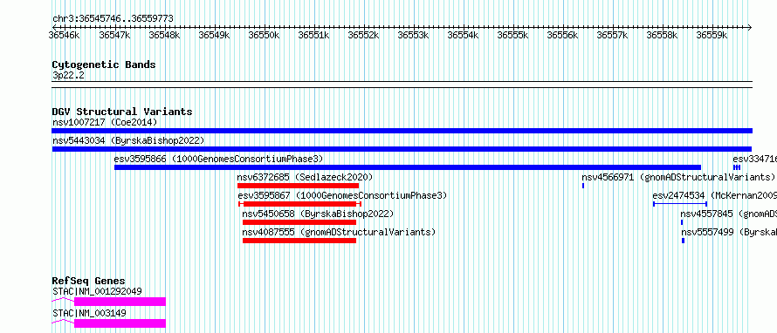
Task: Click the 36559k ruler tick label
Action: pos(712,35)
